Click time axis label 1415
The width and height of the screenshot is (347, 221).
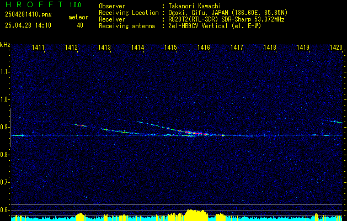pyautogui.click(x=170, y=47)
